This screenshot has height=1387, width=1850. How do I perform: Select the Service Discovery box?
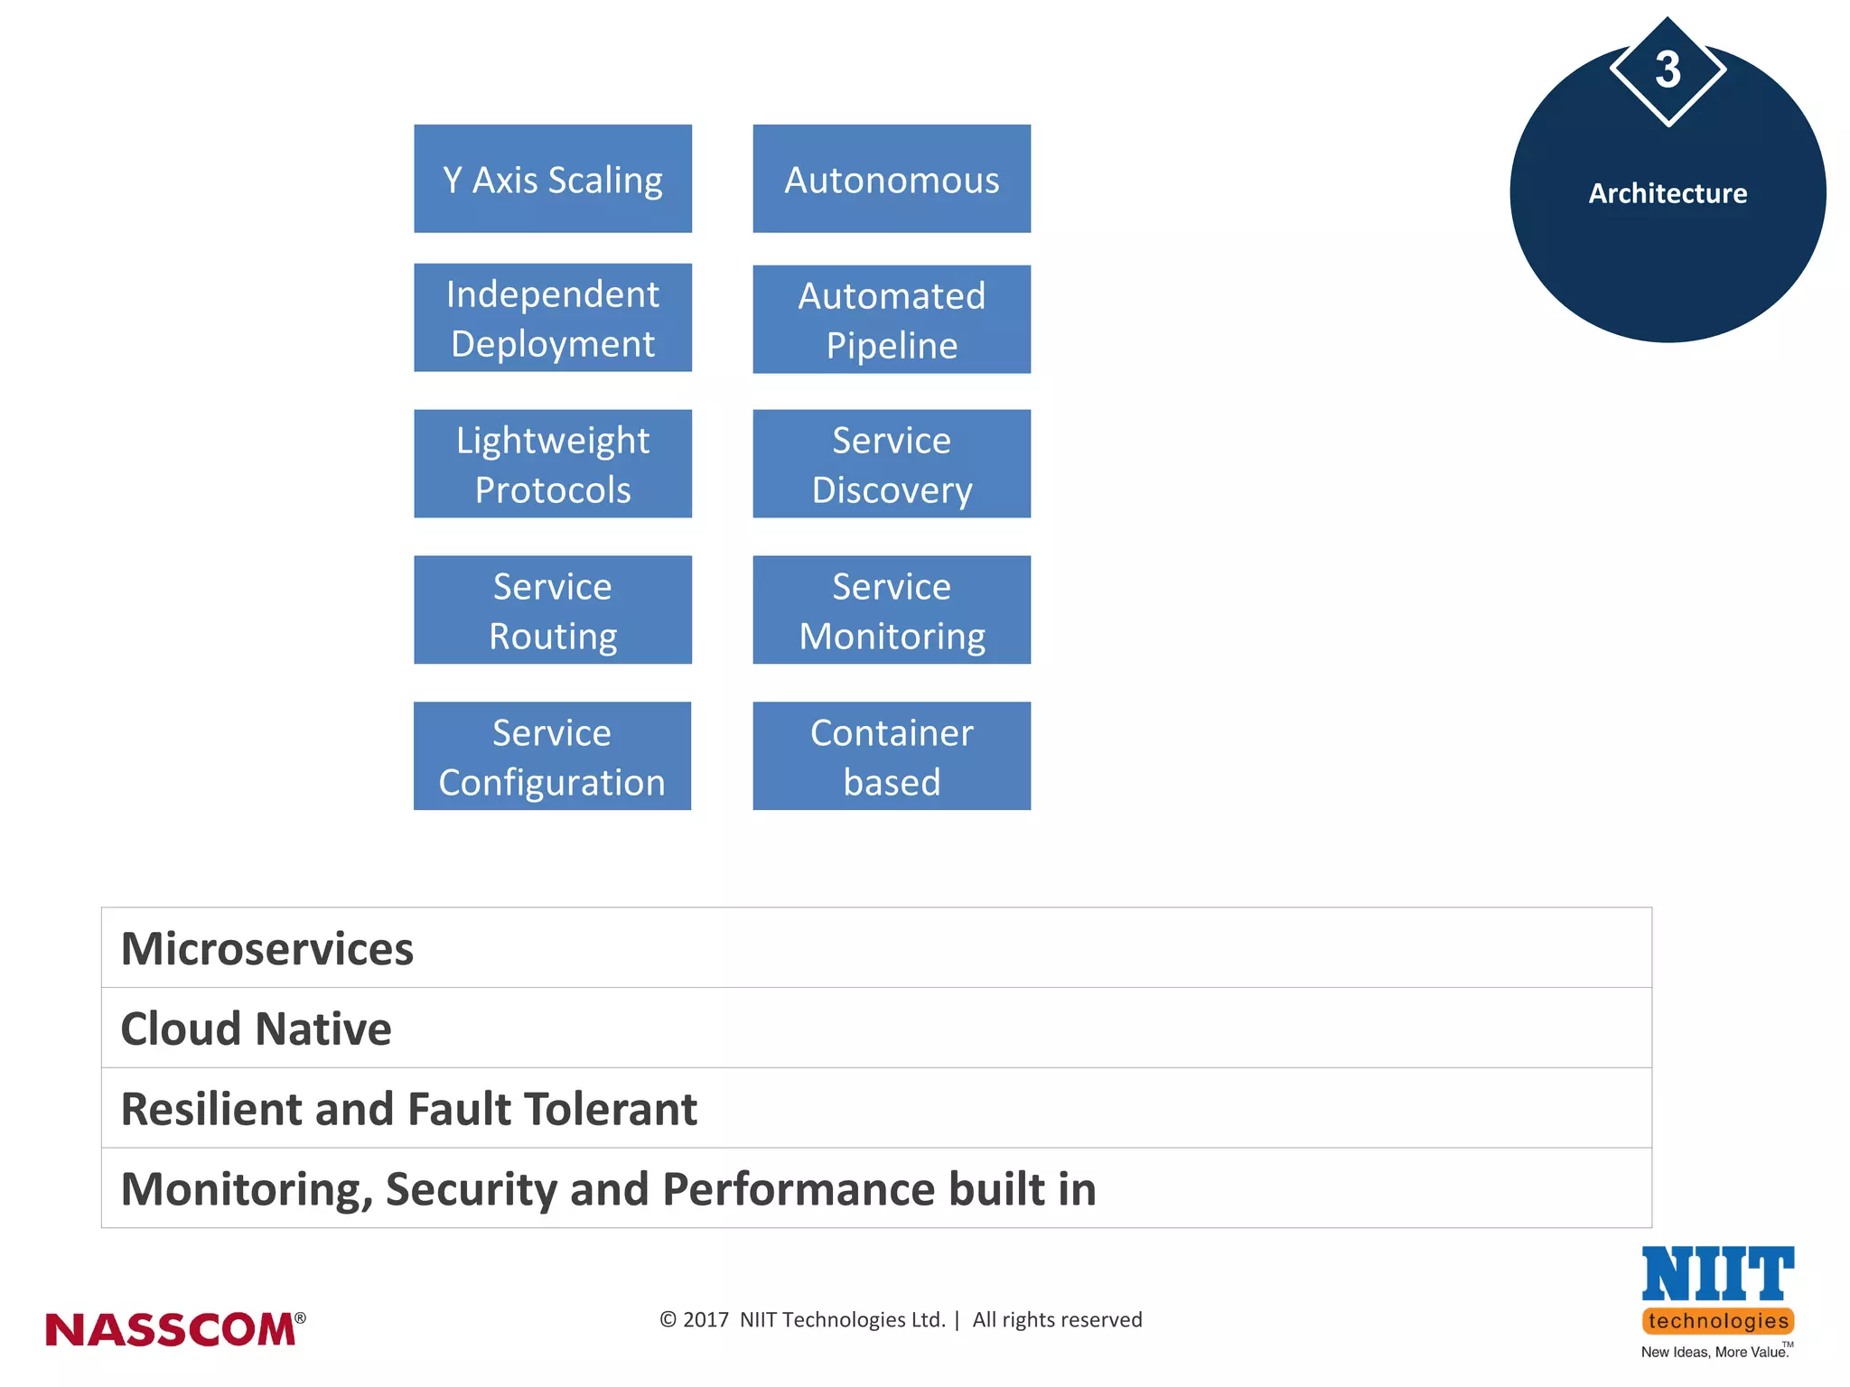(892, 463)
